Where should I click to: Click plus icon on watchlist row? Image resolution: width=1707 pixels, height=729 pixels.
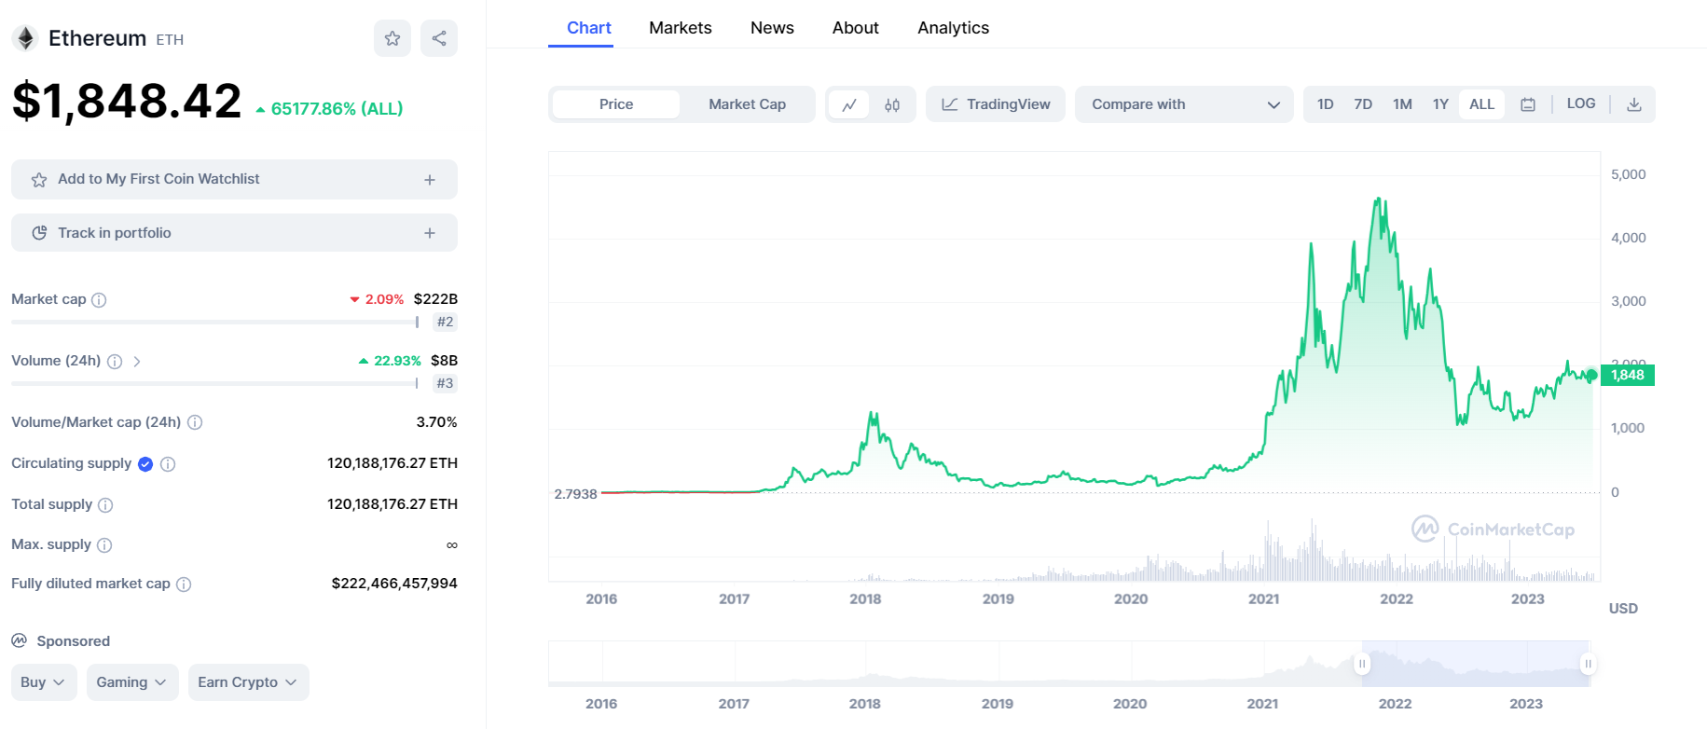[430, 180]
